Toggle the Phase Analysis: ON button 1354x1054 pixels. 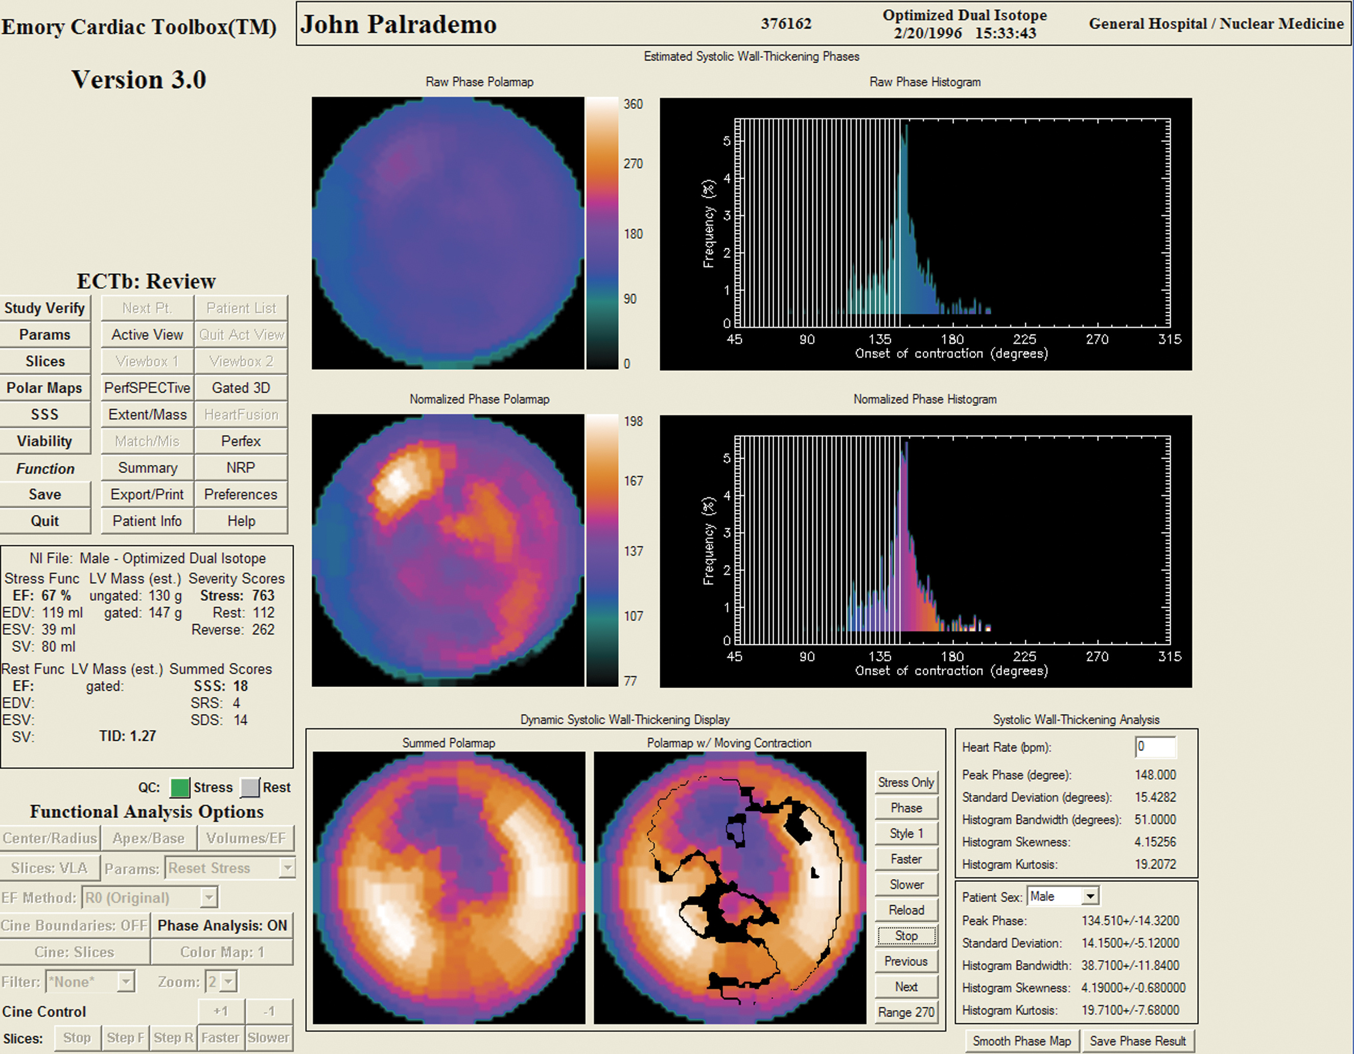tap(222, 926)
